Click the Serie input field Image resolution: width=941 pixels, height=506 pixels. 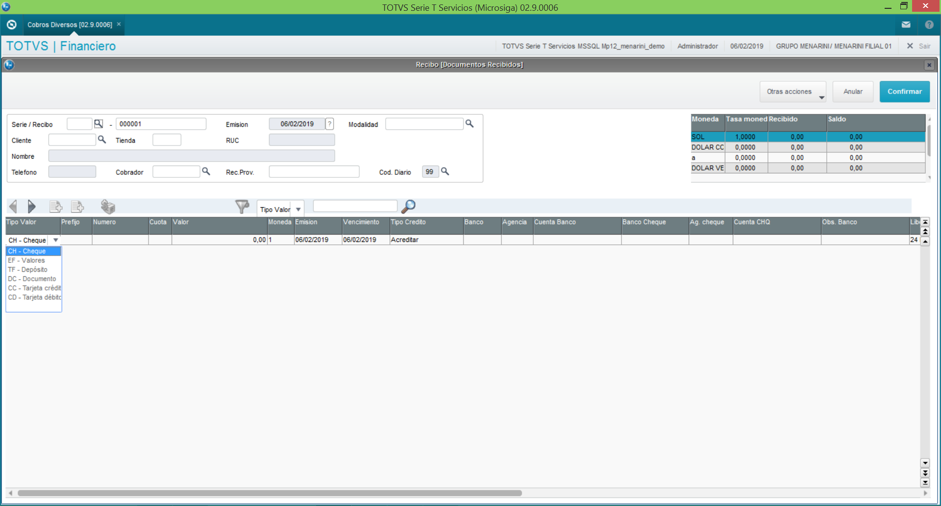point(79,124)
